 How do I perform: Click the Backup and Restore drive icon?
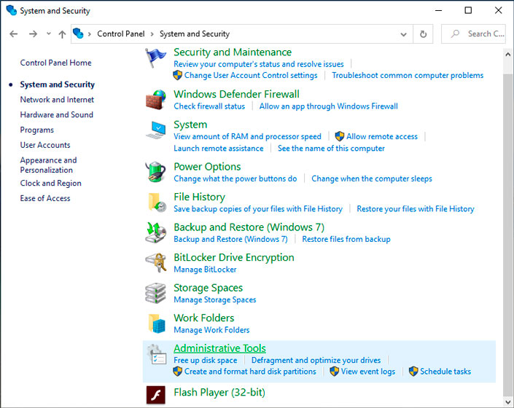pyautogui.click(x=156, y=232)
